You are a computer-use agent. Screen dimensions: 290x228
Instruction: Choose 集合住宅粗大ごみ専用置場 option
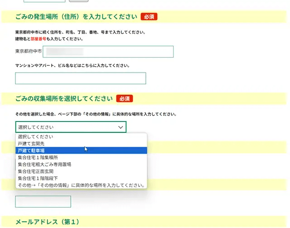(81, 165)
